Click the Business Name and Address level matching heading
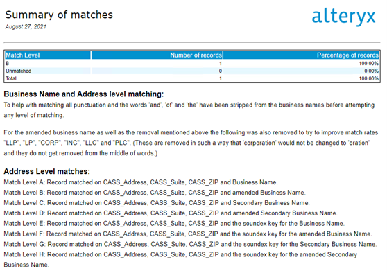 (84, 94)
